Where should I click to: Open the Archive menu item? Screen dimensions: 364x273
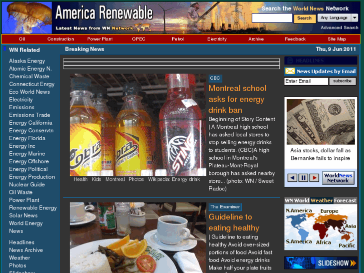(x=256, y=39)
